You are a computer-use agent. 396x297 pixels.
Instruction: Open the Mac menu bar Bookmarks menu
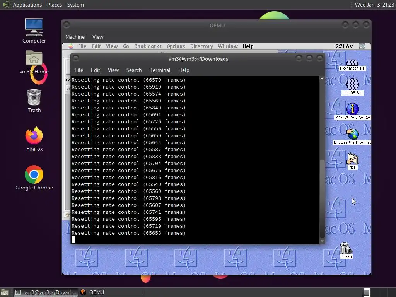pos(148,46)
